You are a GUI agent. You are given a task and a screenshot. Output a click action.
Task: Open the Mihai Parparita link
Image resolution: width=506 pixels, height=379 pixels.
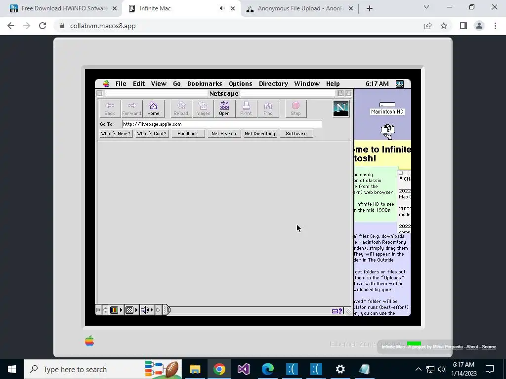point(448,347)
